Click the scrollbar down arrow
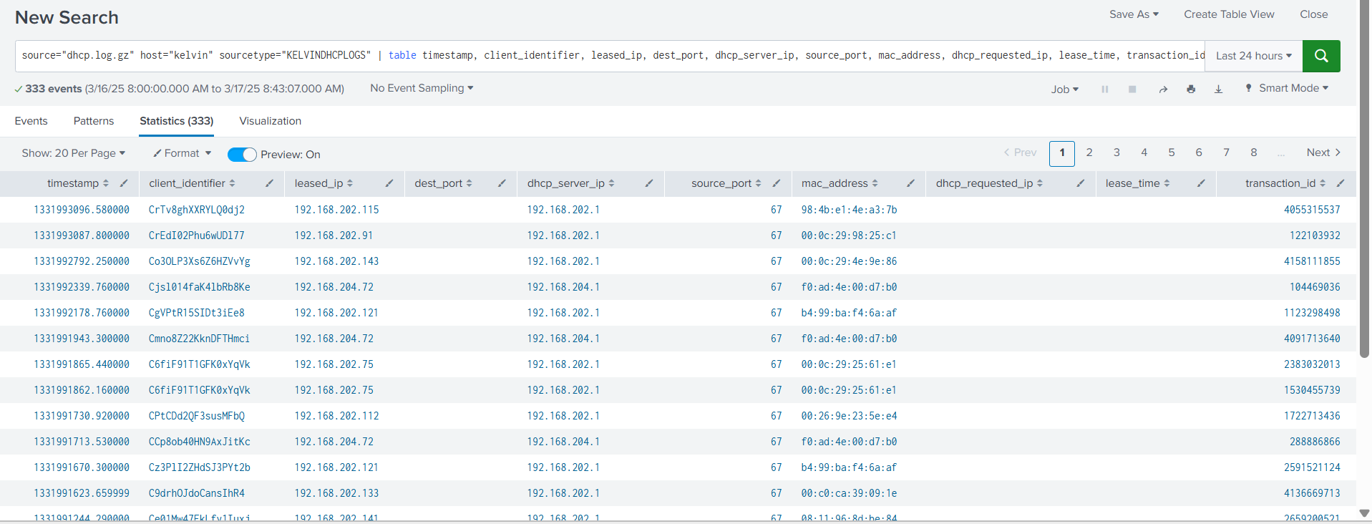1372x524 pixels. tap(1364, 513)
